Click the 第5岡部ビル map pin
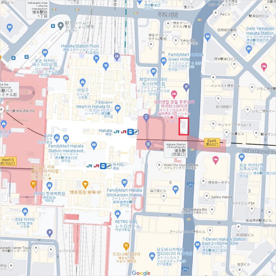The image size is (276, 276). (x=238, y=227)
